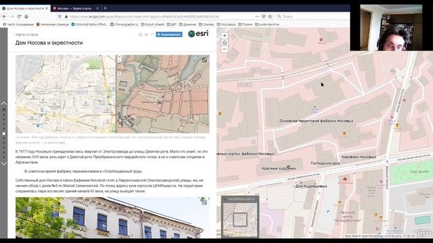Open page actions ellipsis menu in address bar

coord(257,16)
